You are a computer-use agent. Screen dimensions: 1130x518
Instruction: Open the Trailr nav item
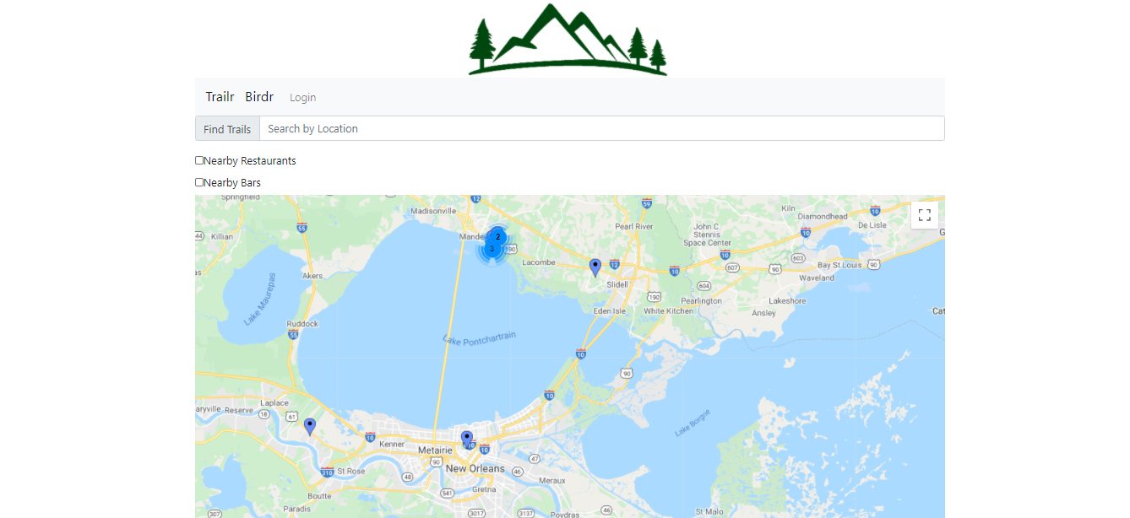220,97
